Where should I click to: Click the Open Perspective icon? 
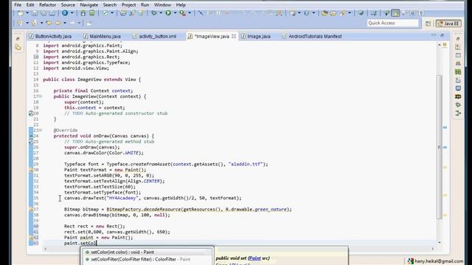[x=428, y=24]
